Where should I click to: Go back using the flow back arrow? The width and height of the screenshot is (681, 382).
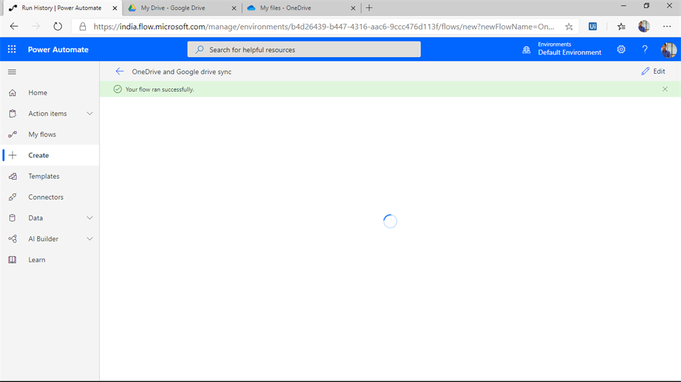point(120,71)
